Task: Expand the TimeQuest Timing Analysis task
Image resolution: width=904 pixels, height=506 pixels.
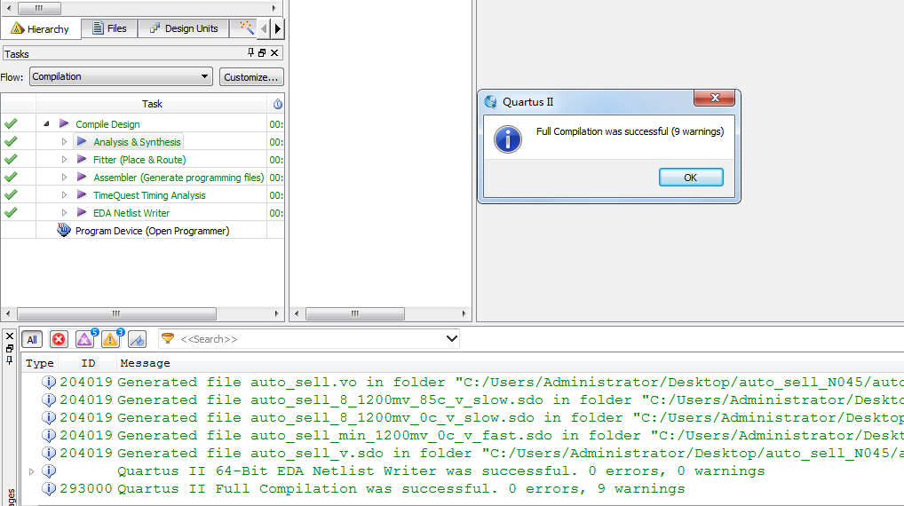Action: [64, 195]
